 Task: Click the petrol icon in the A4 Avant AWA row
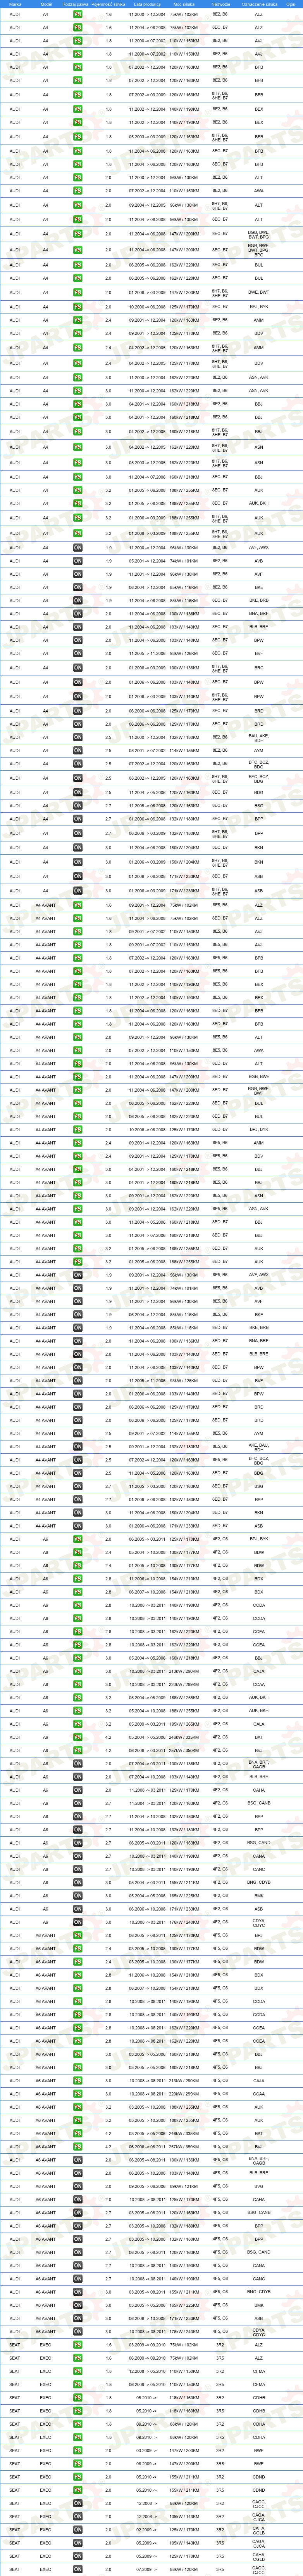(78, 1050)
